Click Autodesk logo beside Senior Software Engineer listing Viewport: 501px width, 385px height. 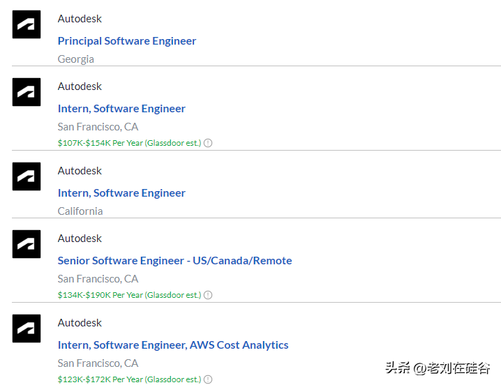click(x=27, y=244)
